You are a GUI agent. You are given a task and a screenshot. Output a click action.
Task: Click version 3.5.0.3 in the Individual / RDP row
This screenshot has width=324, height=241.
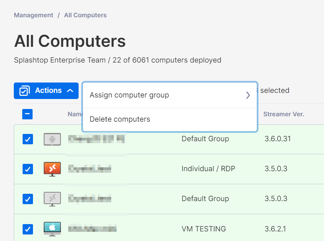(x=276, y=168)
